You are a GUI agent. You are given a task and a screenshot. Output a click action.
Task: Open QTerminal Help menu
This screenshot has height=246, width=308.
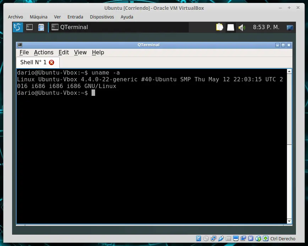98,53
